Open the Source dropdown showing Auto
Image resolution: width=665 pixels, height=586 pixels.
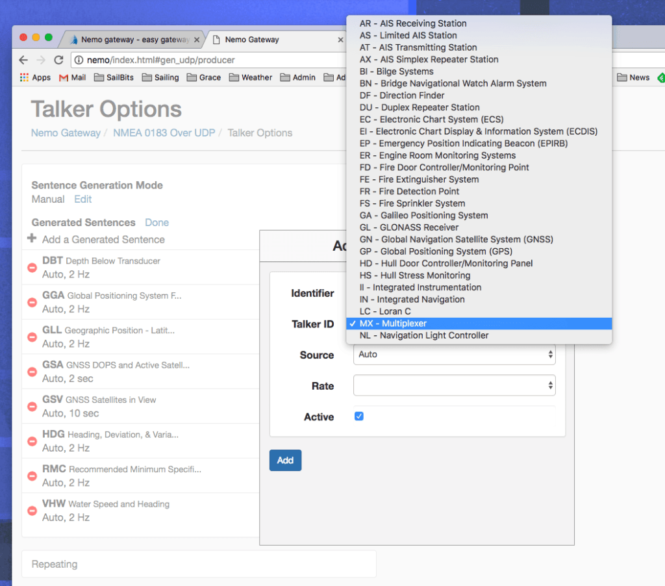(454, 354)
